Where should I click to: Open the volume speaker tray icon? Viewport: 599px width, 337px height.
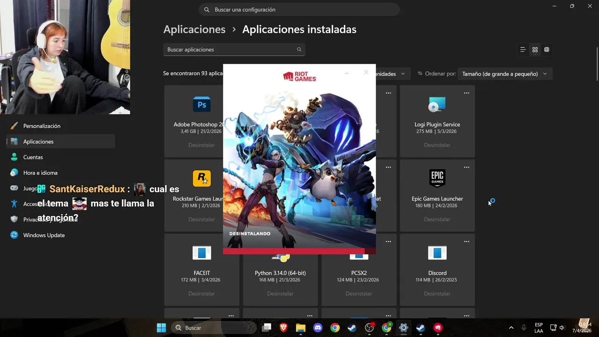click(562, 328)
